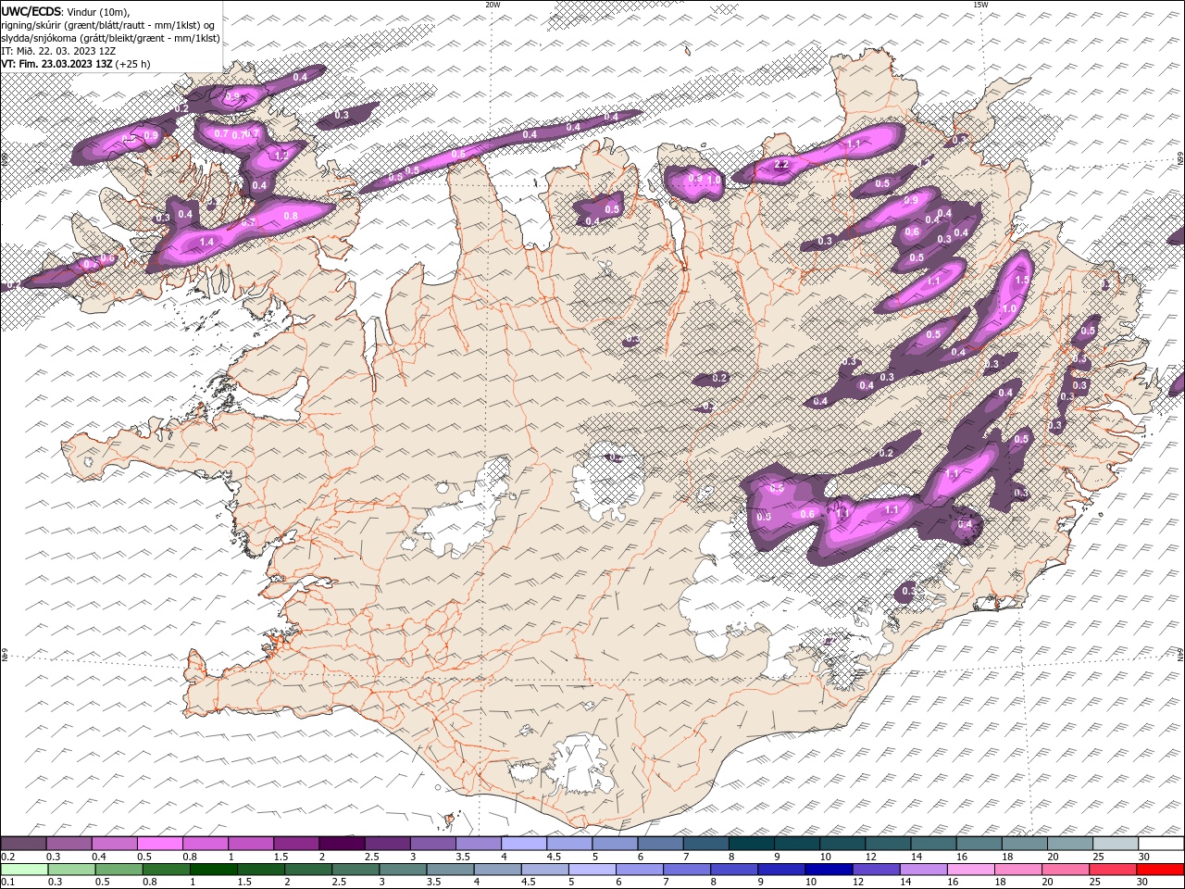The image size is (1185, 889).
Task: Click the '20W' longitude label
Action: pos(493,5)
